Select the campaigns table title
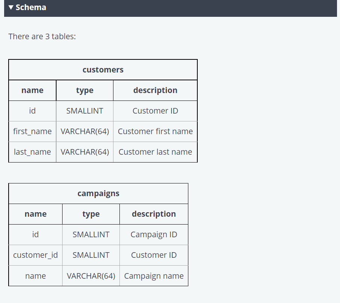 click(x=98, y=194)
